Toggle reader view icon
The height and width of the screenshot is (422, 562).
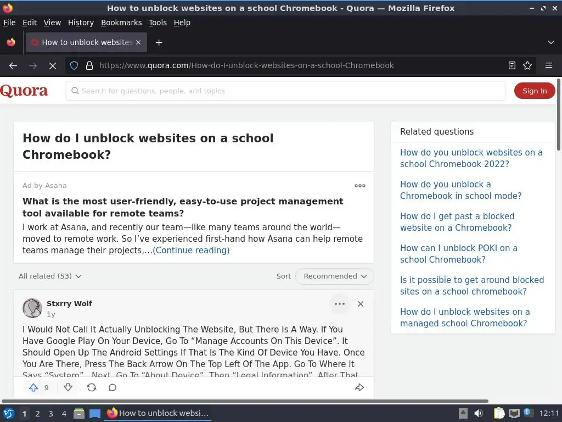(x=512, y=65)
